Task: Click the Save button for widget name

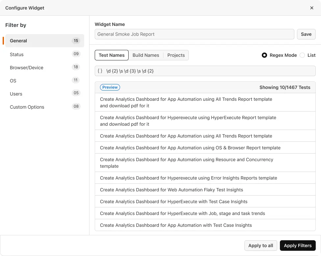Action: point(306,34)
